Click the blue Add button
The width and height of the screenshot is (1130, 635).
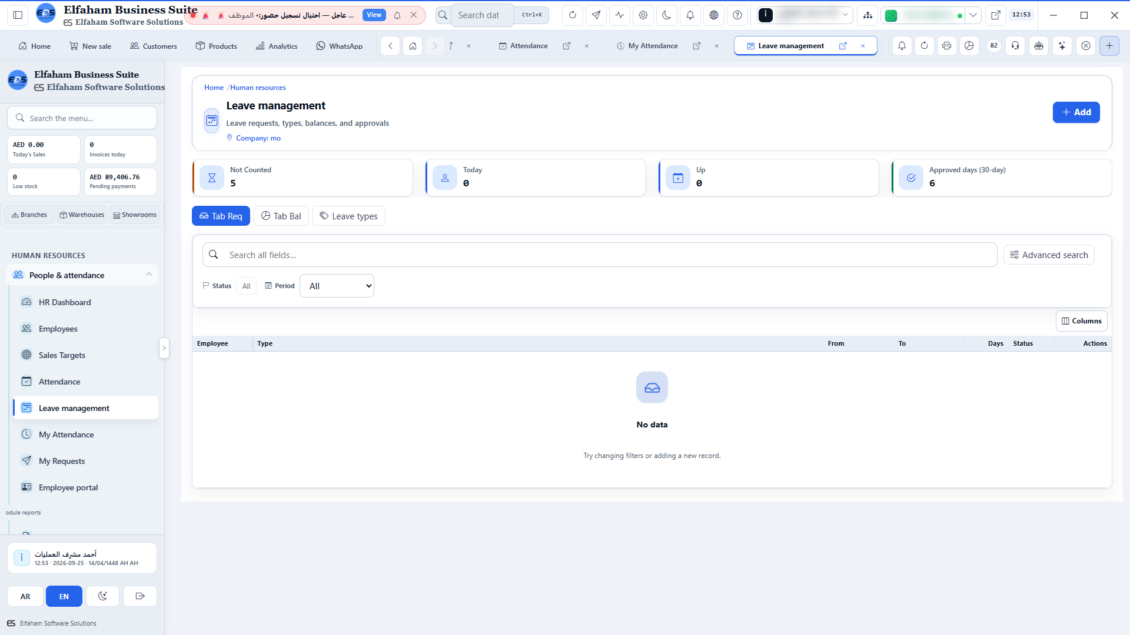1076,112
